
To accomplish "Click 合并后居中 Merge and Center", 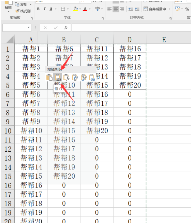I will click(155, 9).
